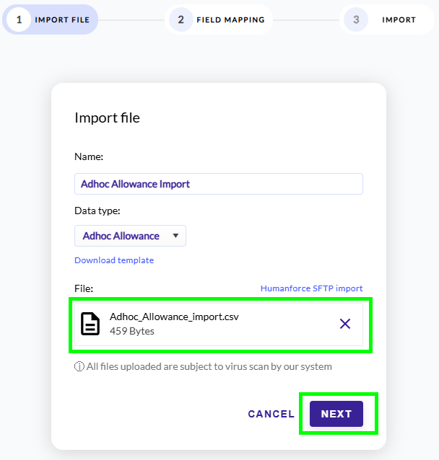The height and width of the screenshot is (460, 439).
Task: Open the Humanforce SFTP import link
Action: (311, 288)
